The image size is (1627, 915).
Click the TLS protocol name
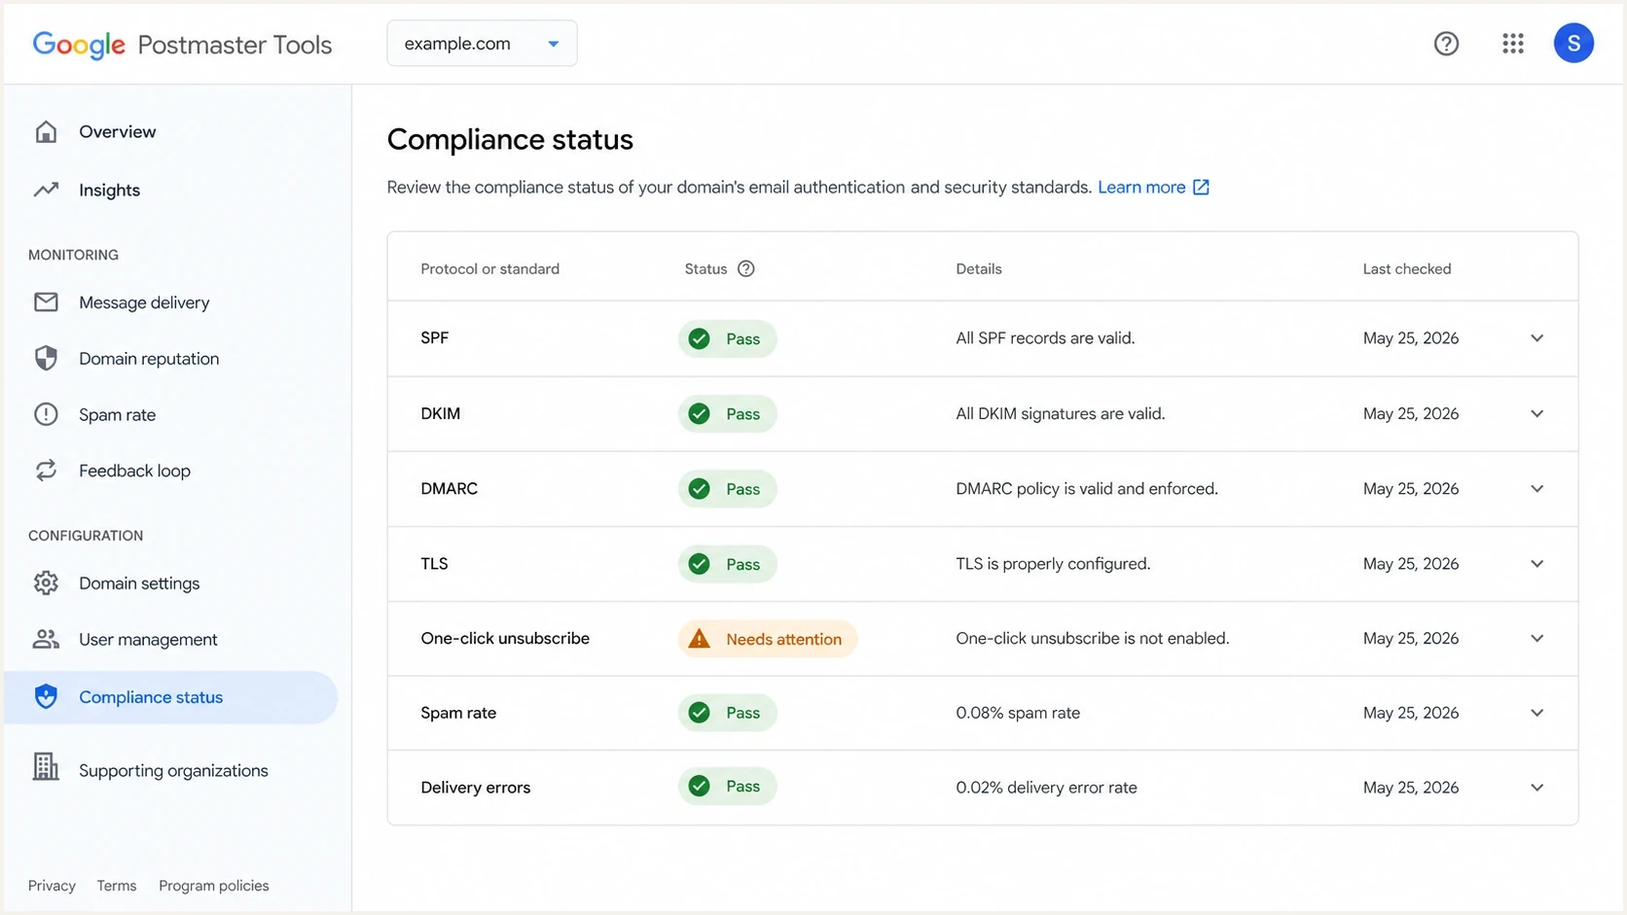pyautogui.click(x=434, y=564)
